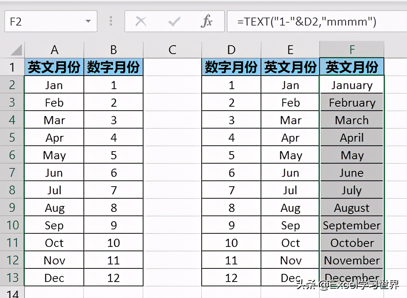Viewport: 407px width, 298px height.
Task: Select cell D3 with value 2
Action: coord(231,102)
